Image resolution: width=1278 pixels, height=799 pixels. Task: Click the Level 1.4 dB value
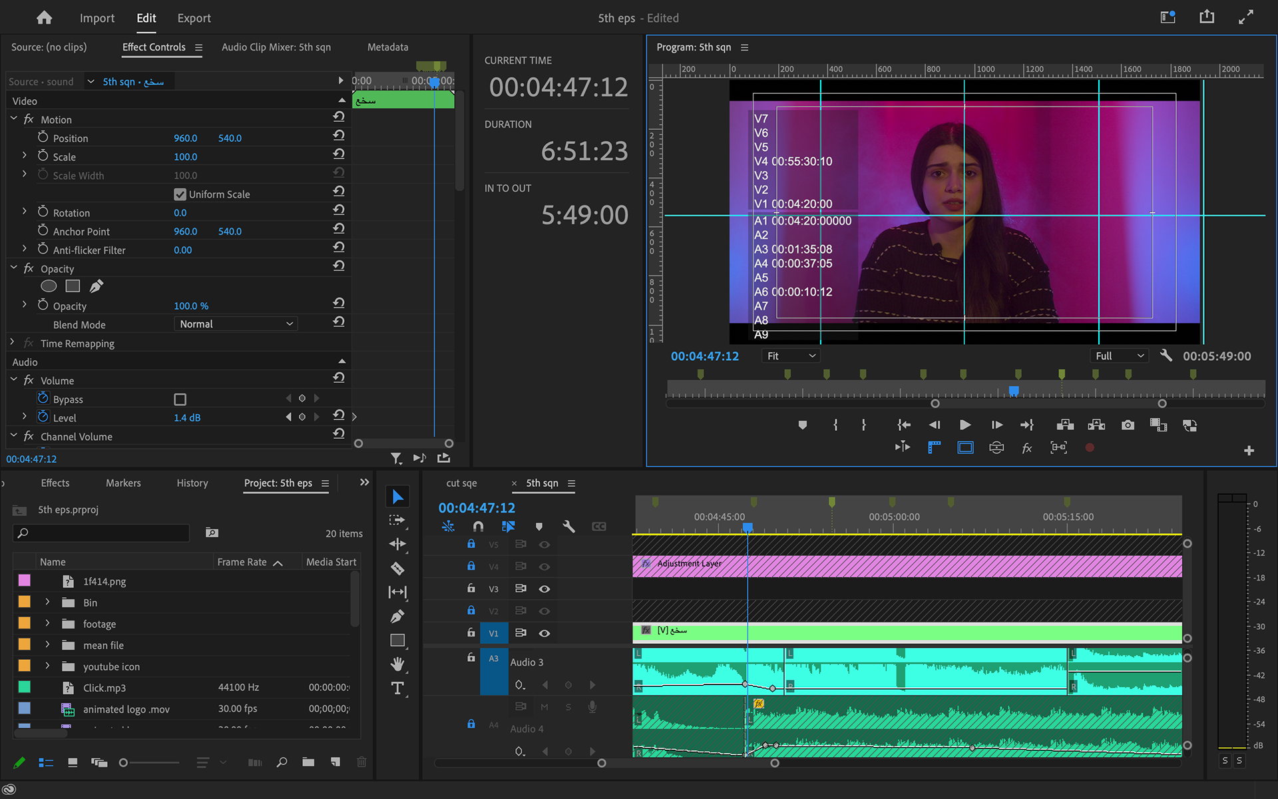(x=187, y=418)
